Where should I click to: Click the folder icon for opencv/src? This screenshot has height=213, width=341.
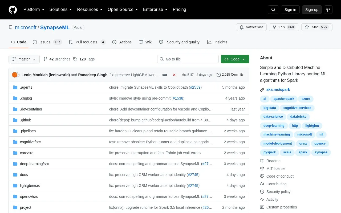(15, 196)
